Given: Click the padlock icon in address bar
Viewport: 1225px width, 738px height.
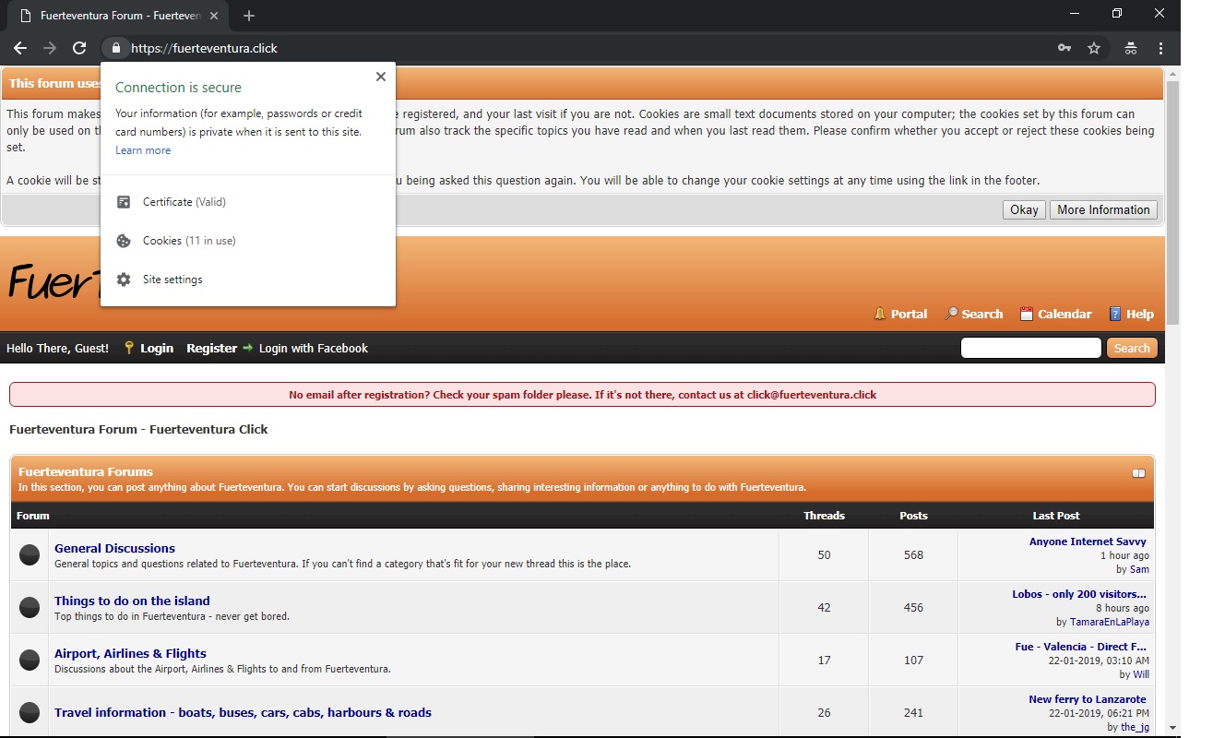Looking at the screenshot, I should pyautogui.click(x=115, y=48).
